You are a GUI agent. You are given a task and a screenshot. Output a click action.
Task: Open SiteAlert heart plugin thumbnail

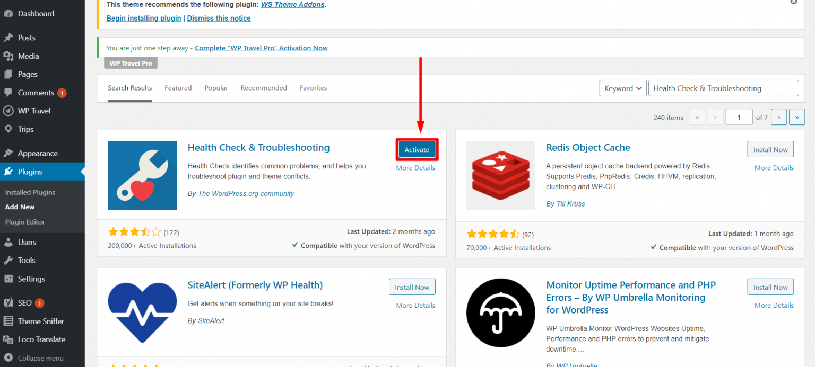click(142, 313)
